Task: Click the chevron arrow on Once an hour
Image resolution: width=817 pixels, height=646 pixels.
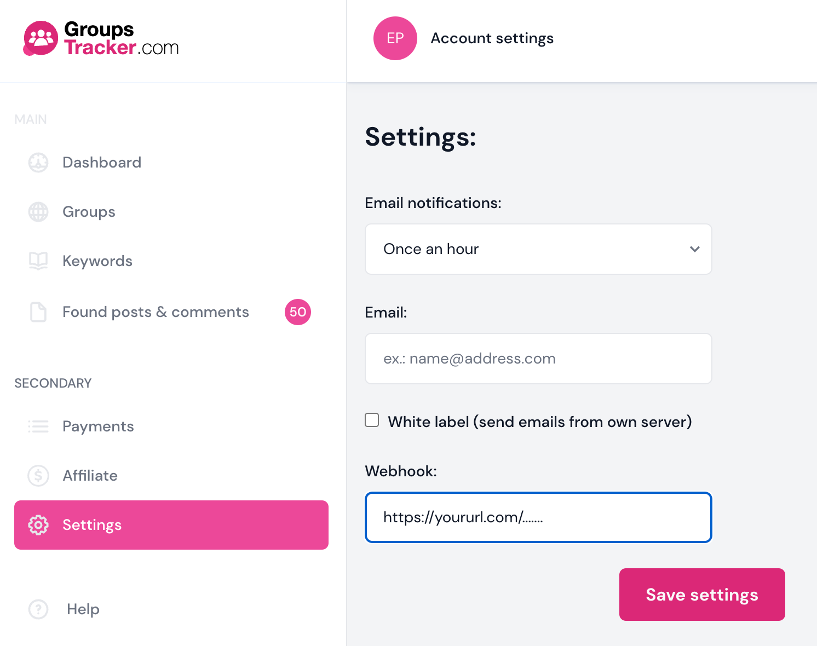Action: [695, 249]
